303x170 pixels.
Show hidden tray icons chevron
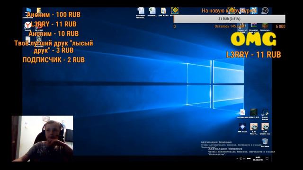coord(237,159)
